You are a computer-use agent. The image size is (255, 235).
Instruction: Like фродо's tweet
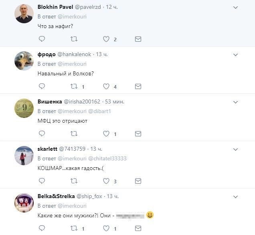106,86
